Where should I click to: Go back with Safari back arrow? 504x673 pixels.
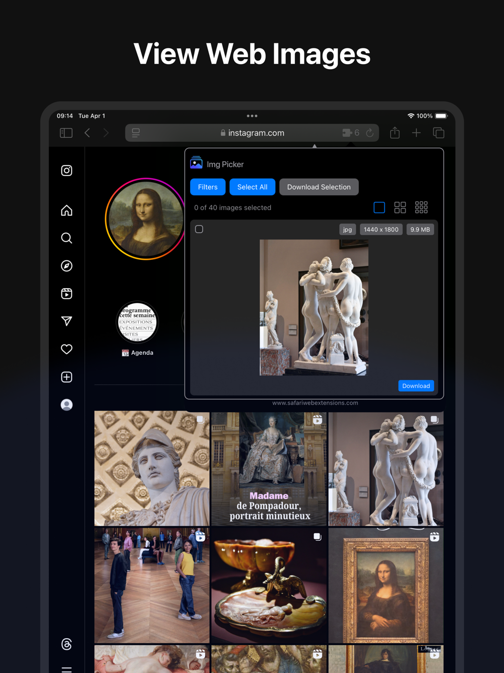coord(87,133)
